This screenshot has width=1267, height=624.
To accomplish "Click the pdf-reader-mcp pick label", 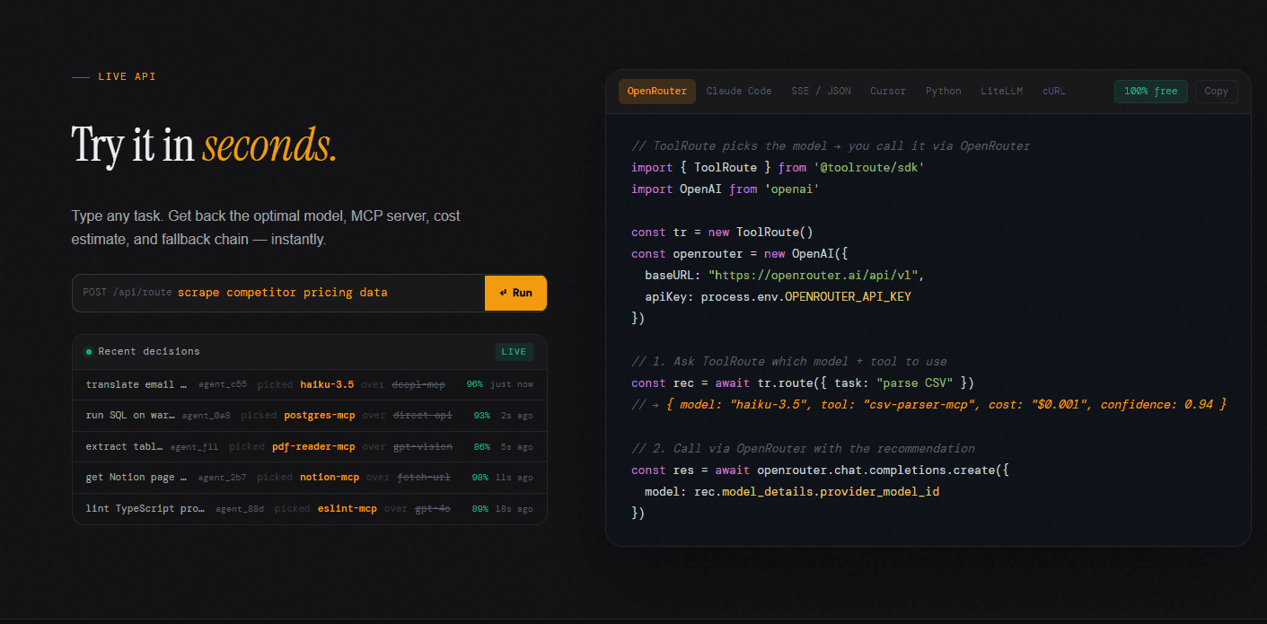I will pyautogui.click(x=313, y=446).
